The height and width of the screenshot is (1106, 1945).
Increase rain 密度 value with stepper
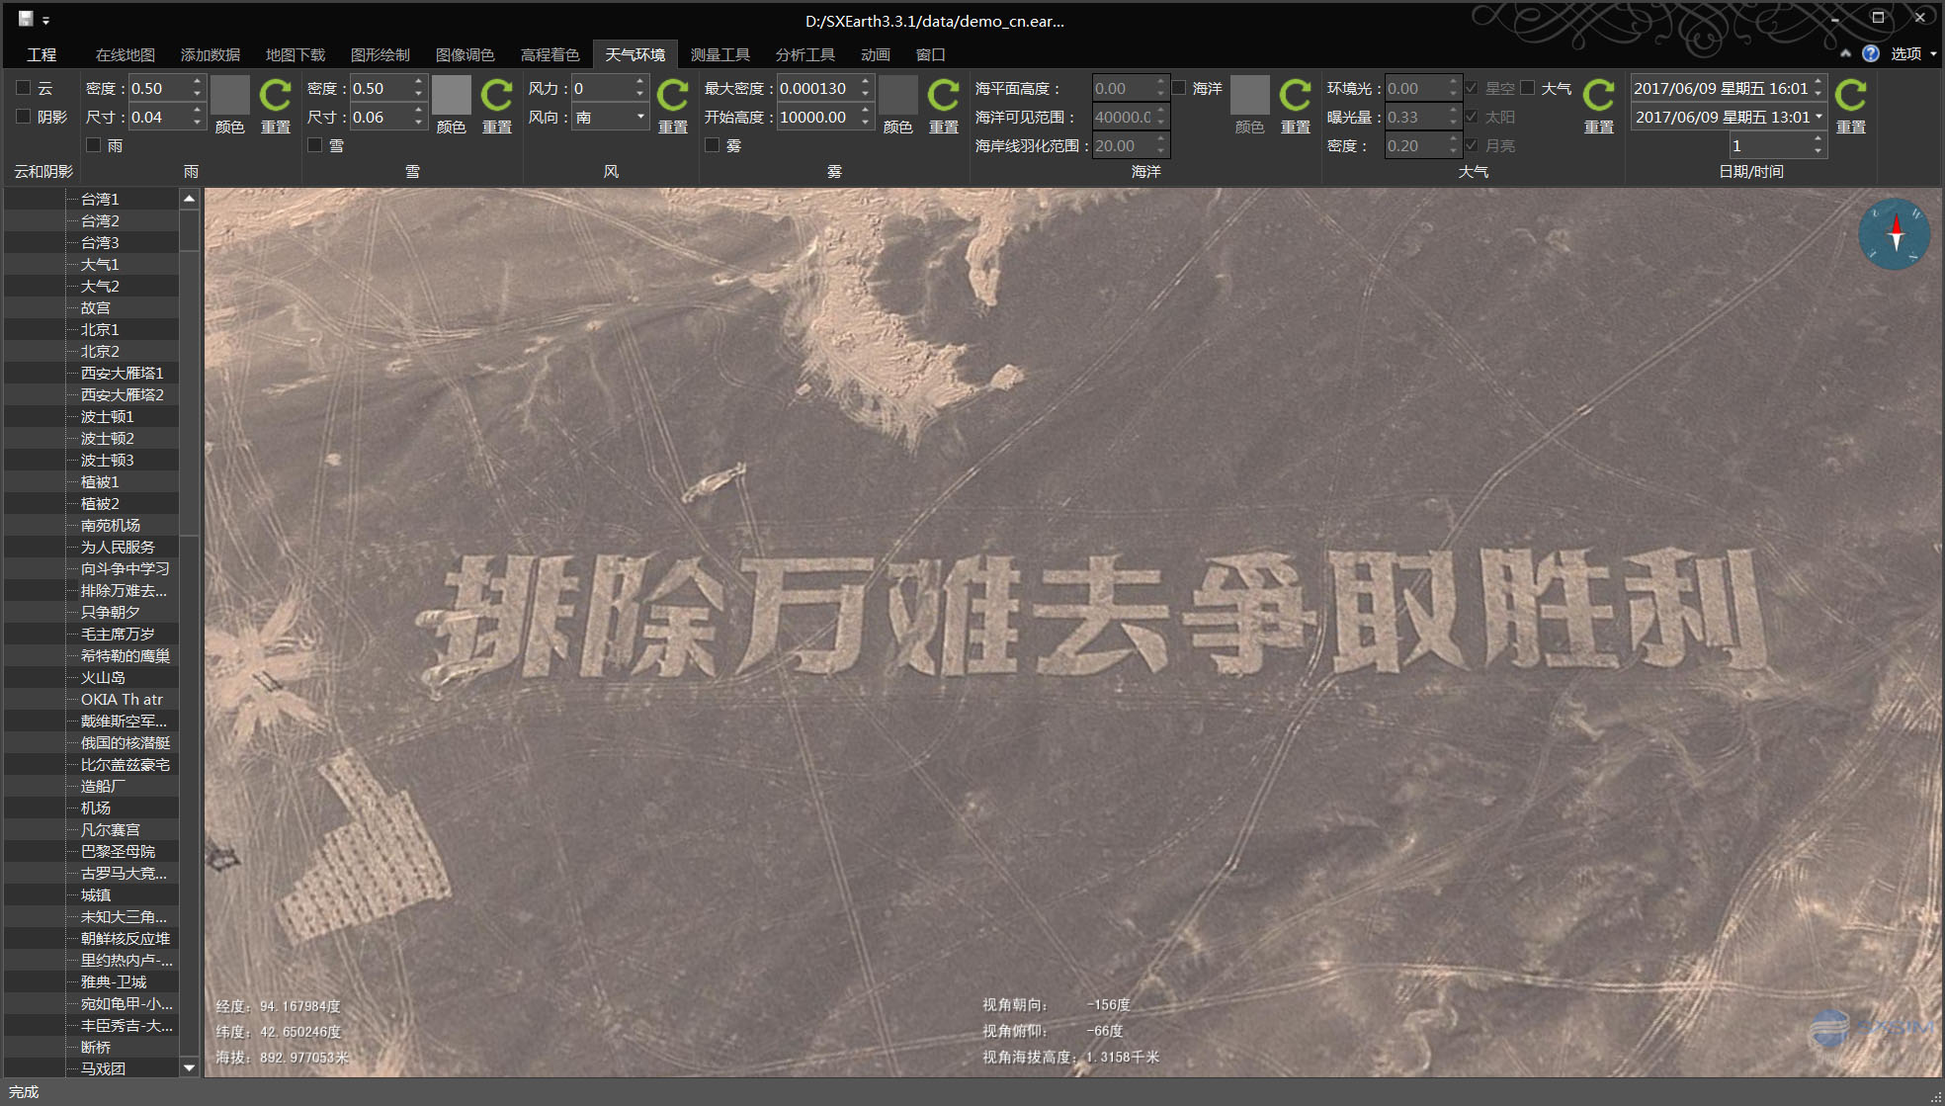[x=198, y=82]
